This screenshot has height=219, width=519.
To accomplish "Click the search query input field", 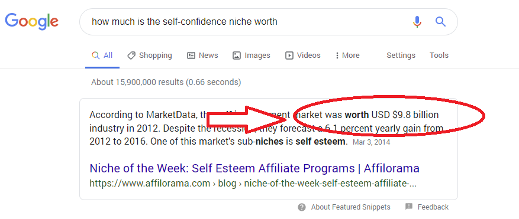I will (245, 22).
